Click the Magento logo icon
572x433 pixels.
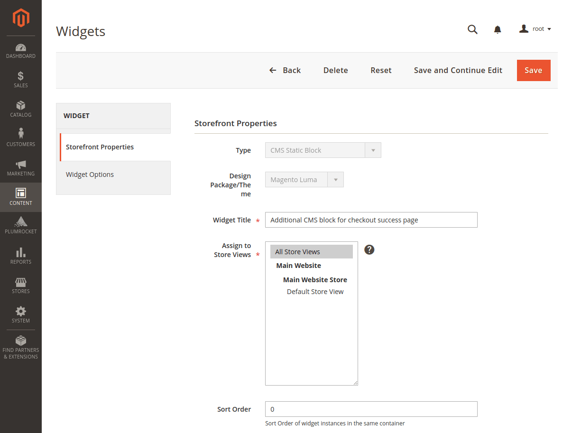pos(21,18)
